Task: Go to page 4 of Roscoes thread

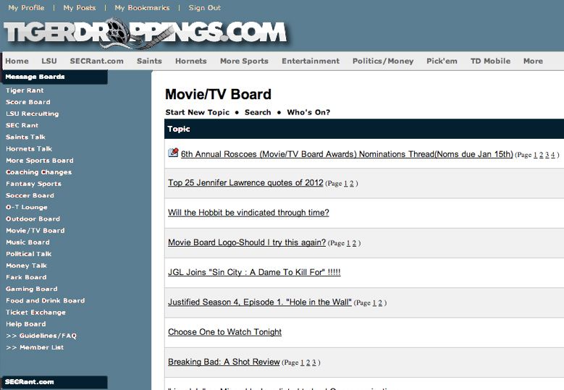Action: [x=553, y=155]
